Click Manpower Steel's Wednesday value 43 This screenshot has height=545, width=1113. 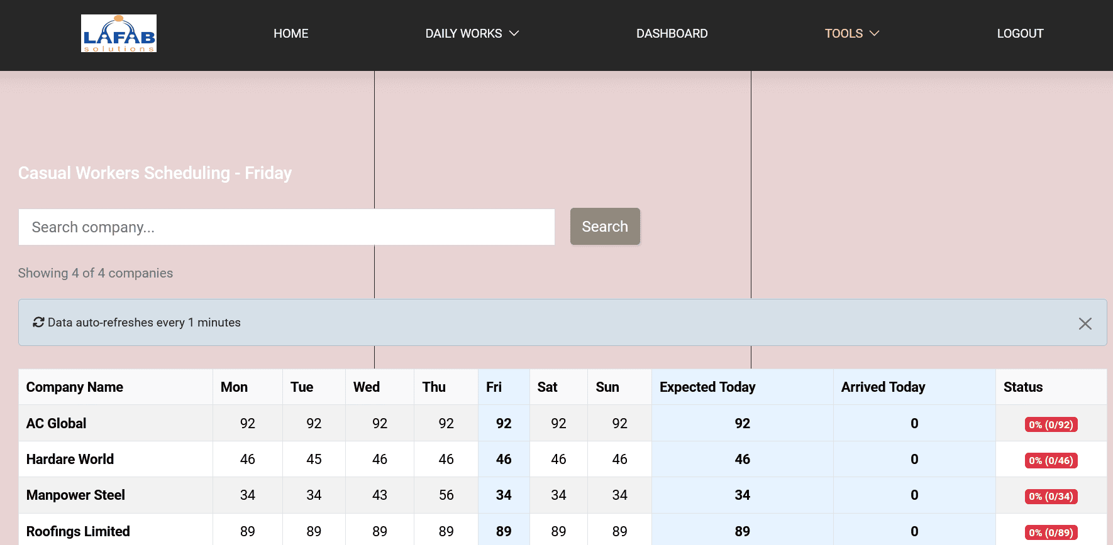point(380,495)
